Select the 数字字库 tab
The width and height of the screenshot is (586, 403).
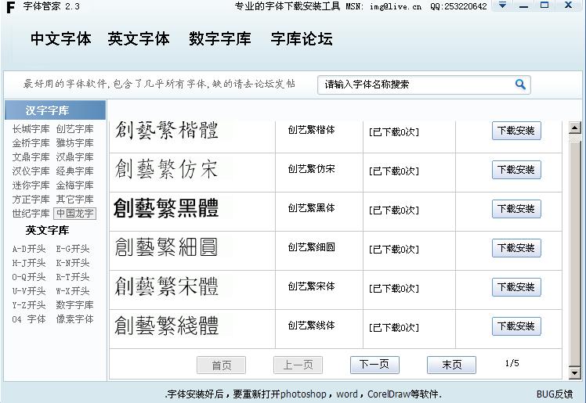220,39
